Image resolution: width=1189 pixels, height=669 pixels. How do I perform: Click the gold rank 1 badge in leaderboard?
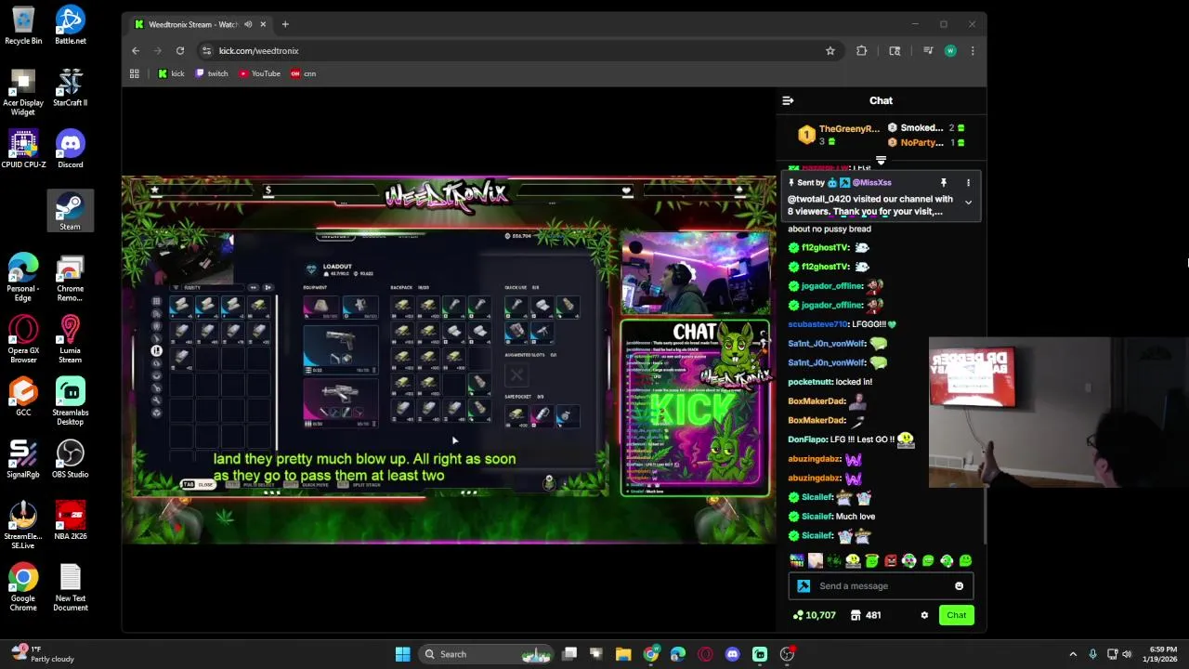[806, 136]
